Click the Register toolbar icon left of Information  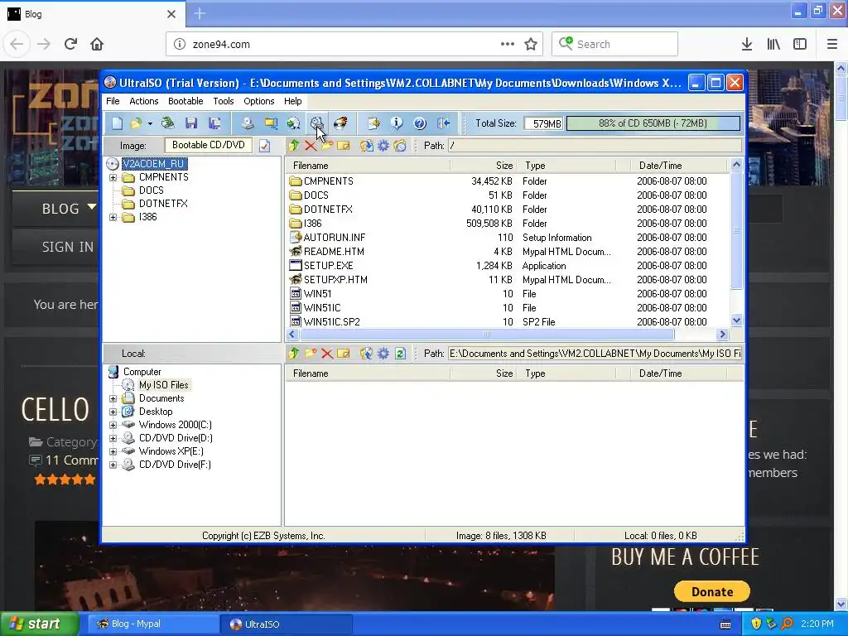[373, 123]
